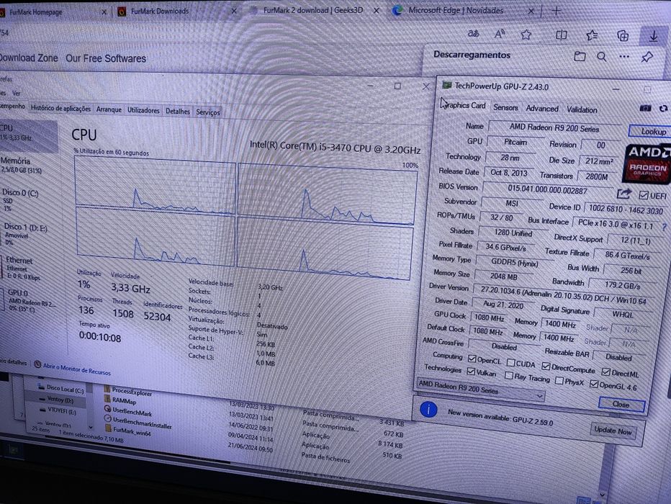
Task: Click the Update Now button
Action: pyautogui.click(x=613, y=431)
